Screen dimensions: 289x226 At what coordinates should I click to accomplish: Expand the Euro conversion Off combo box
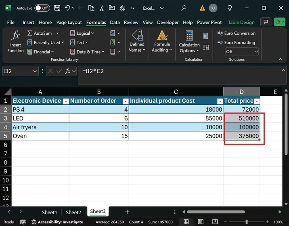click(256, 52)
